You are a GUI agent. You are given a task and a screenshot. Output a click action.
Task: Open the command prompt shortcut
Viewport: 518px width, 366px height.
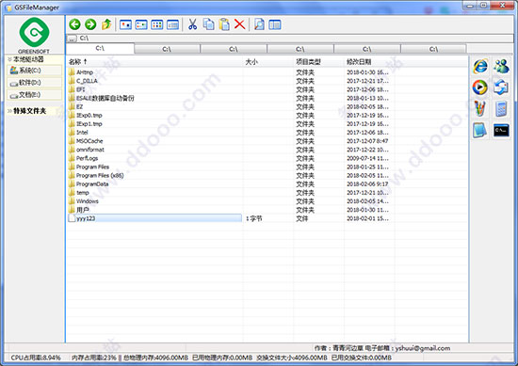click(501, 131)
